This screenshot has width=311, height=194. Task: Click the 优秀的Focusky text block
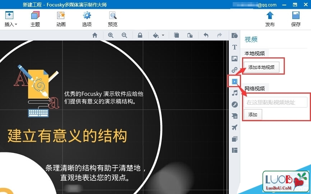(104, 98)
